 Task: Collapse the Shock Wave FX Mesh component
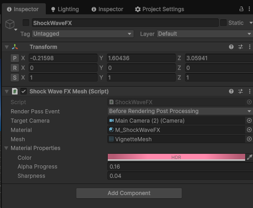tap(6, 91)
